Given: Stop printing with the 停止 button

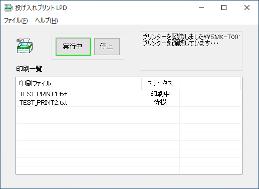Looking at the screenshot, I should [107, 47].
